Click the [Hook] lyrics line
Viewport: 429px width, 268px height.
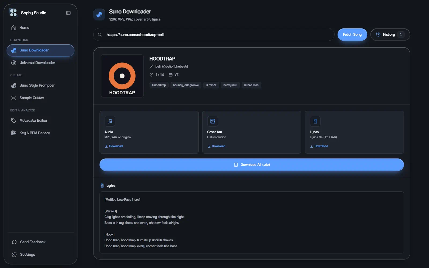(109, 234)
